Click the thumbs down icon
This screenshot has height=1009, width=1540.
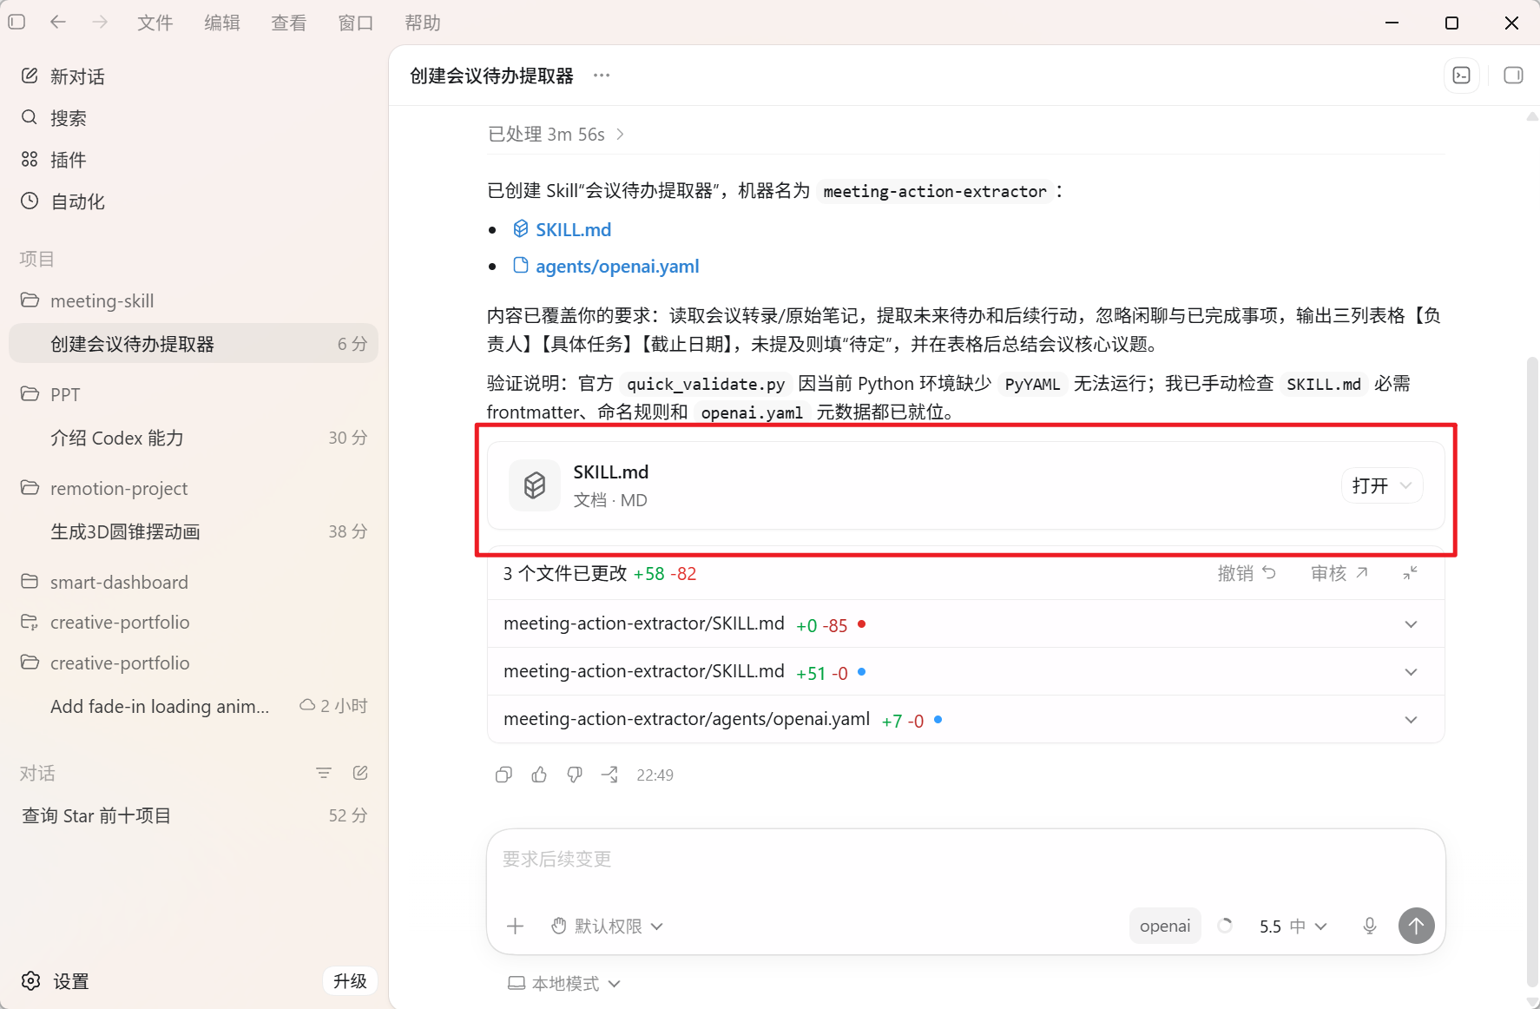(575, 775)
